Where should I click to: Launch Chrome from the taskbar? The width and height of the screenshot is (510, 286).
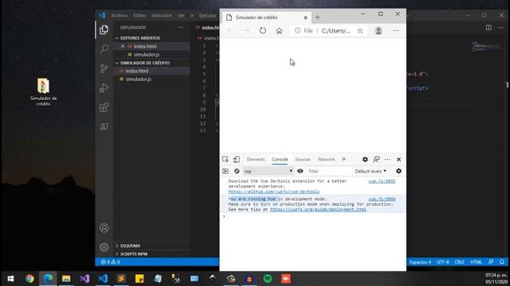29,279
